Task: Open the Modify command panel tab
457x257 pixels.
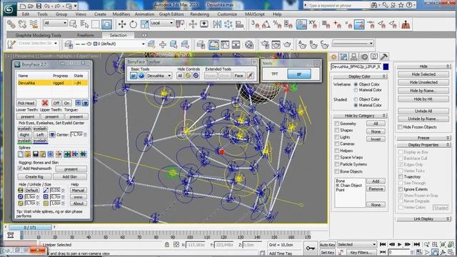Action: [x=344, y=57]
